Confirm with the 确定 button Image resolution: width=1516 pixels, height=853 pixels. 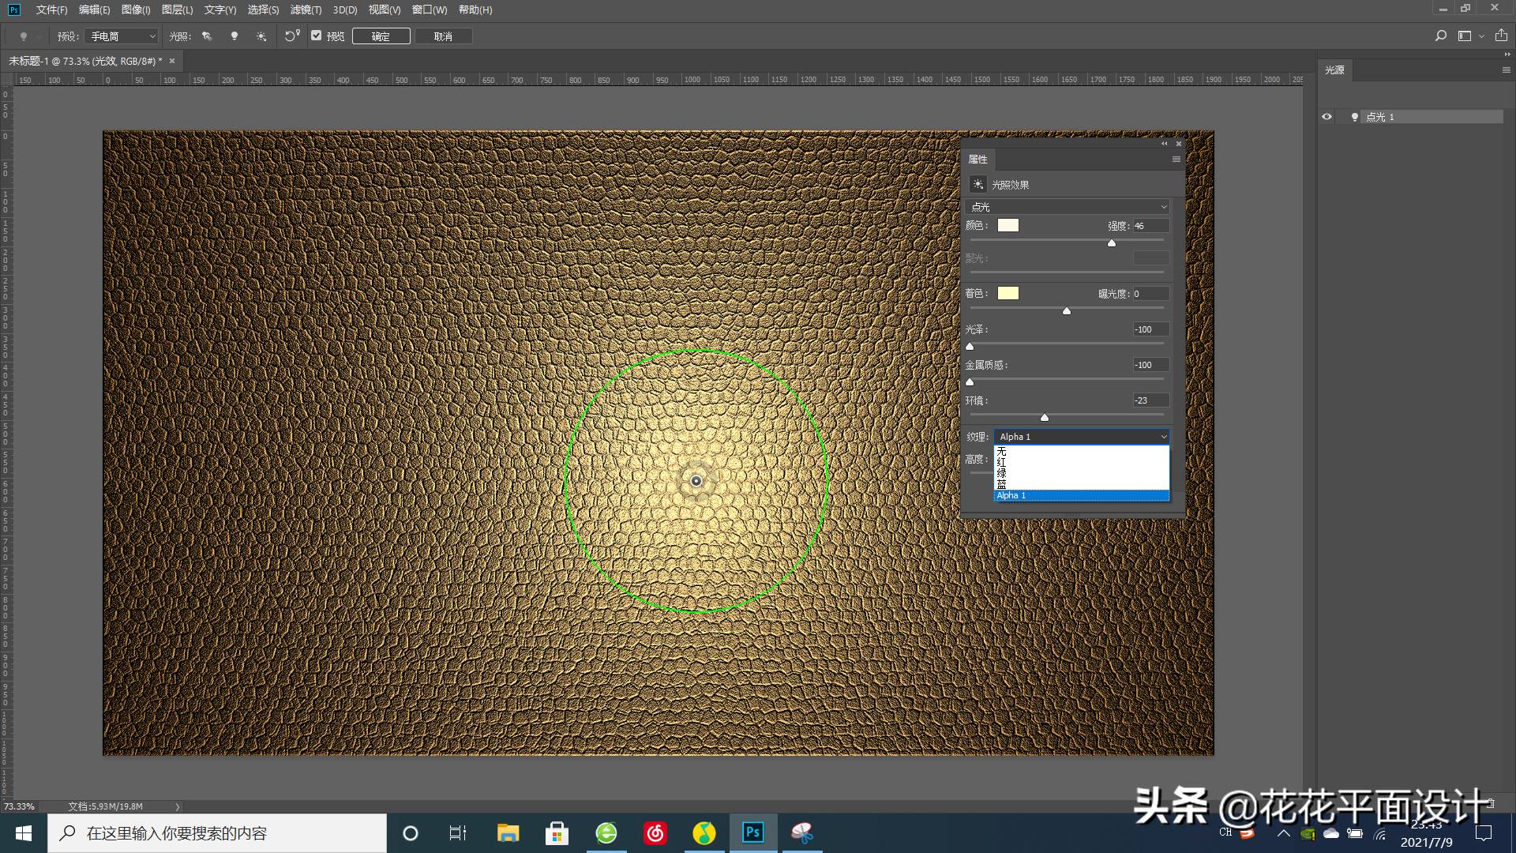381,36
